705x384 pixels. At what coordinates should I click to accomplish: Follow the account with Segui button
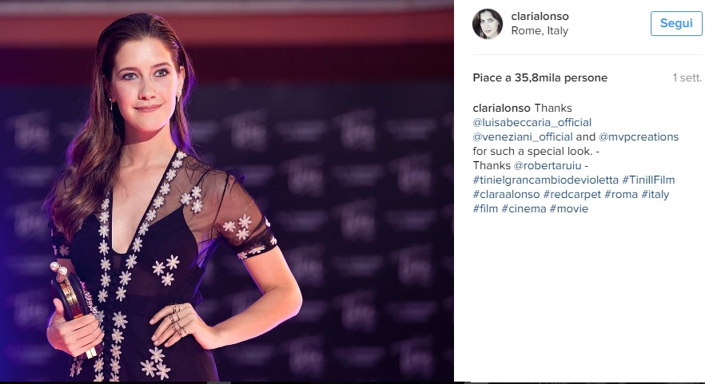click(676, 23)
